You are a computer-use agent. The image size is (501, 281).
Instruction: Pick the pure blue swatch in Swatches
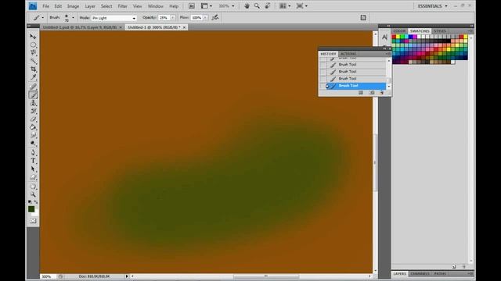[x=410, y=37]
